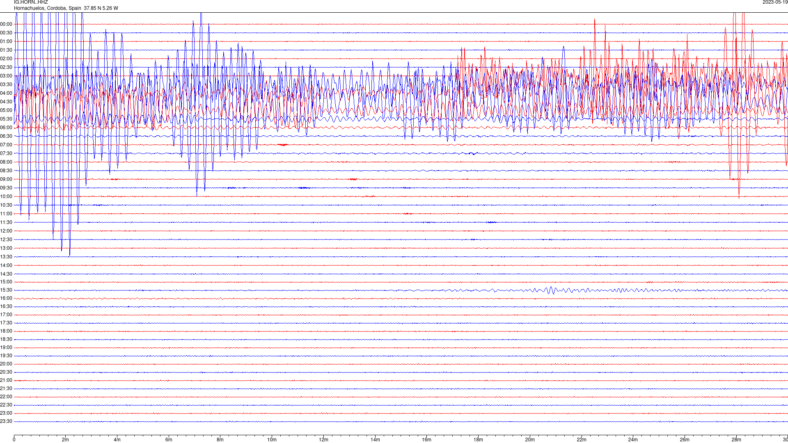Select the 18:30 trace label
The image size is (788, 443).
pos(6,339)
